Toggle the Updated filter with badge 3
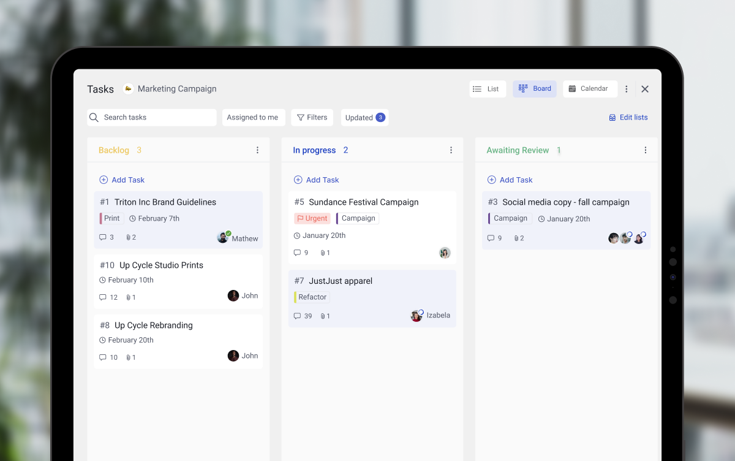The width and height of the screenshot is (735, 461). click(364, 117)
